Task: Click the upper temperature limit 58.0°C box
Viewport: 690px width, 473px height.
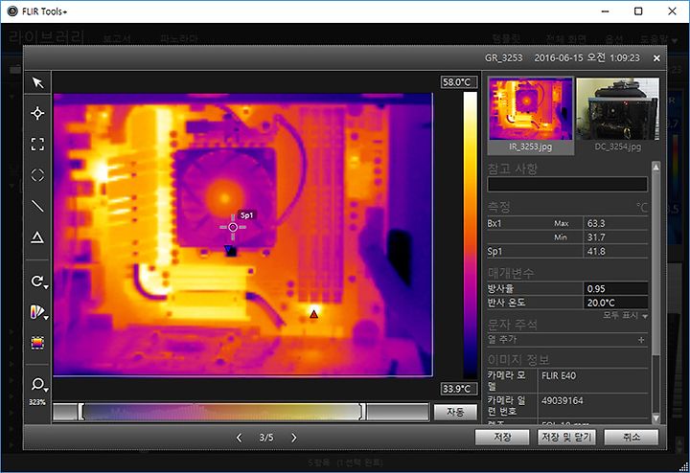Action: point(458,82)
